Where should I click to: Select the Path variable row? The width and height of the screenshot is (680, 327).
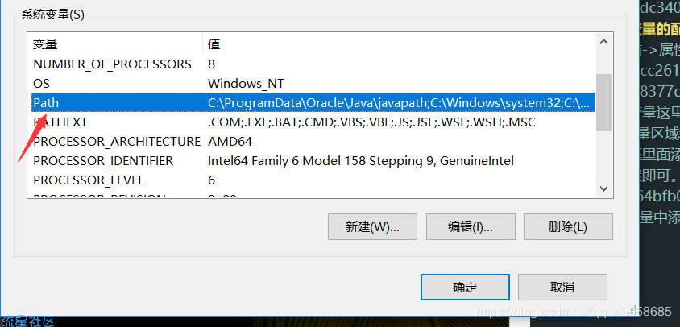tap(313, 103)
